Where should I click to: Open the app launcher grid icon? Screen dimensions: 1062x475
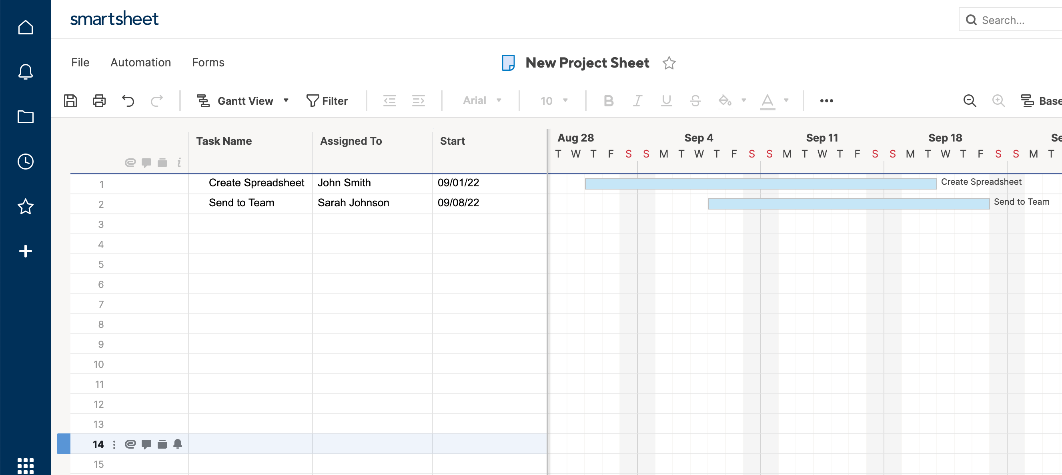tap(26, 465)
